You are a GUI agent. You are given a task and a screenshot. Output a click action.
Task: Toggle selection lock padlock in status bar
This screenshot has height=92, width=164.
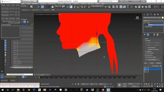75,84
